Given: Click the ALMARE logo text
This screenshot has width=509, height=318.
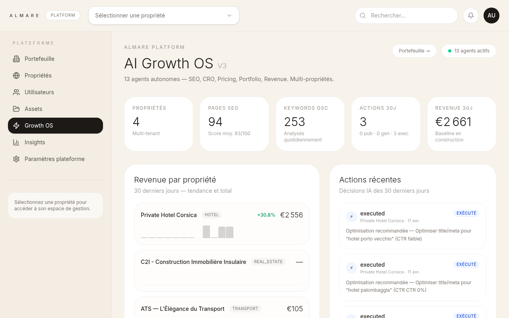Looking at the screenshot, I should click(x=24, y=16).
